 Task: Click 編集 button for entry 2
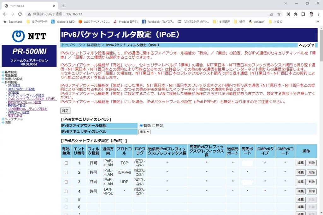coord(300,172)
